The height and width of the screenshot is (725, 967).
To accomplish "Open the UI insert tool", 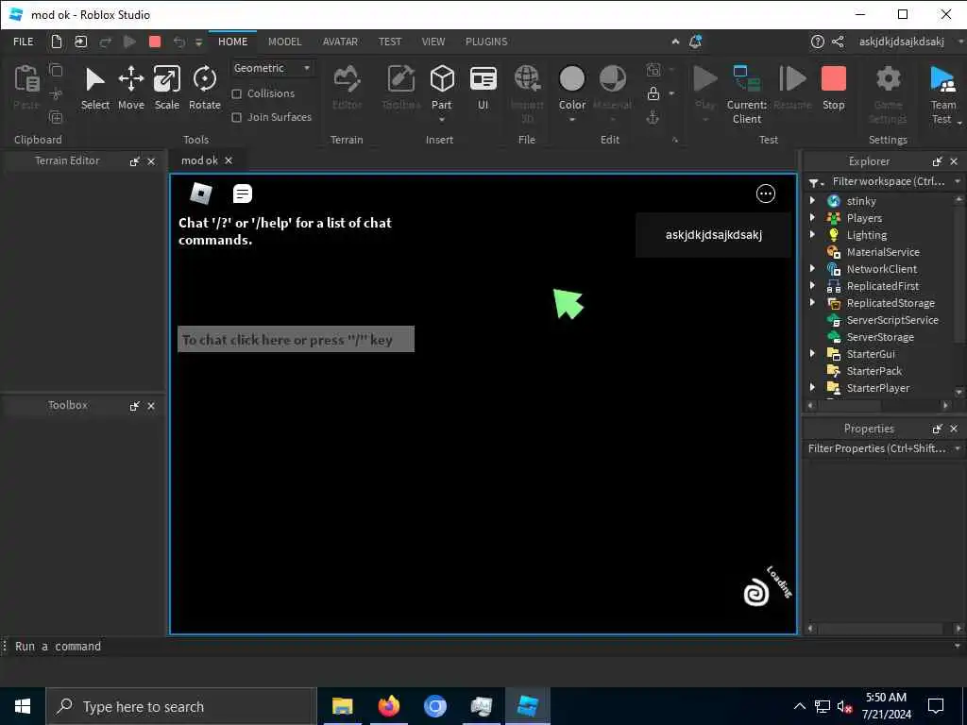I will click(x=483, y=88).
